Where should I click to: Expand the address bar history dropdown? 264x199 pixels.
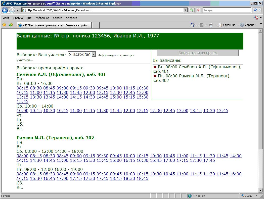pyautogui.click(x=186, y=10)
